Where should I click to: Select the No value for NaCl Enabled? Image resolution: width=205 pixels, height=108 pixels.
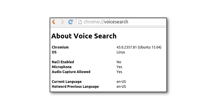pos(119,62)
